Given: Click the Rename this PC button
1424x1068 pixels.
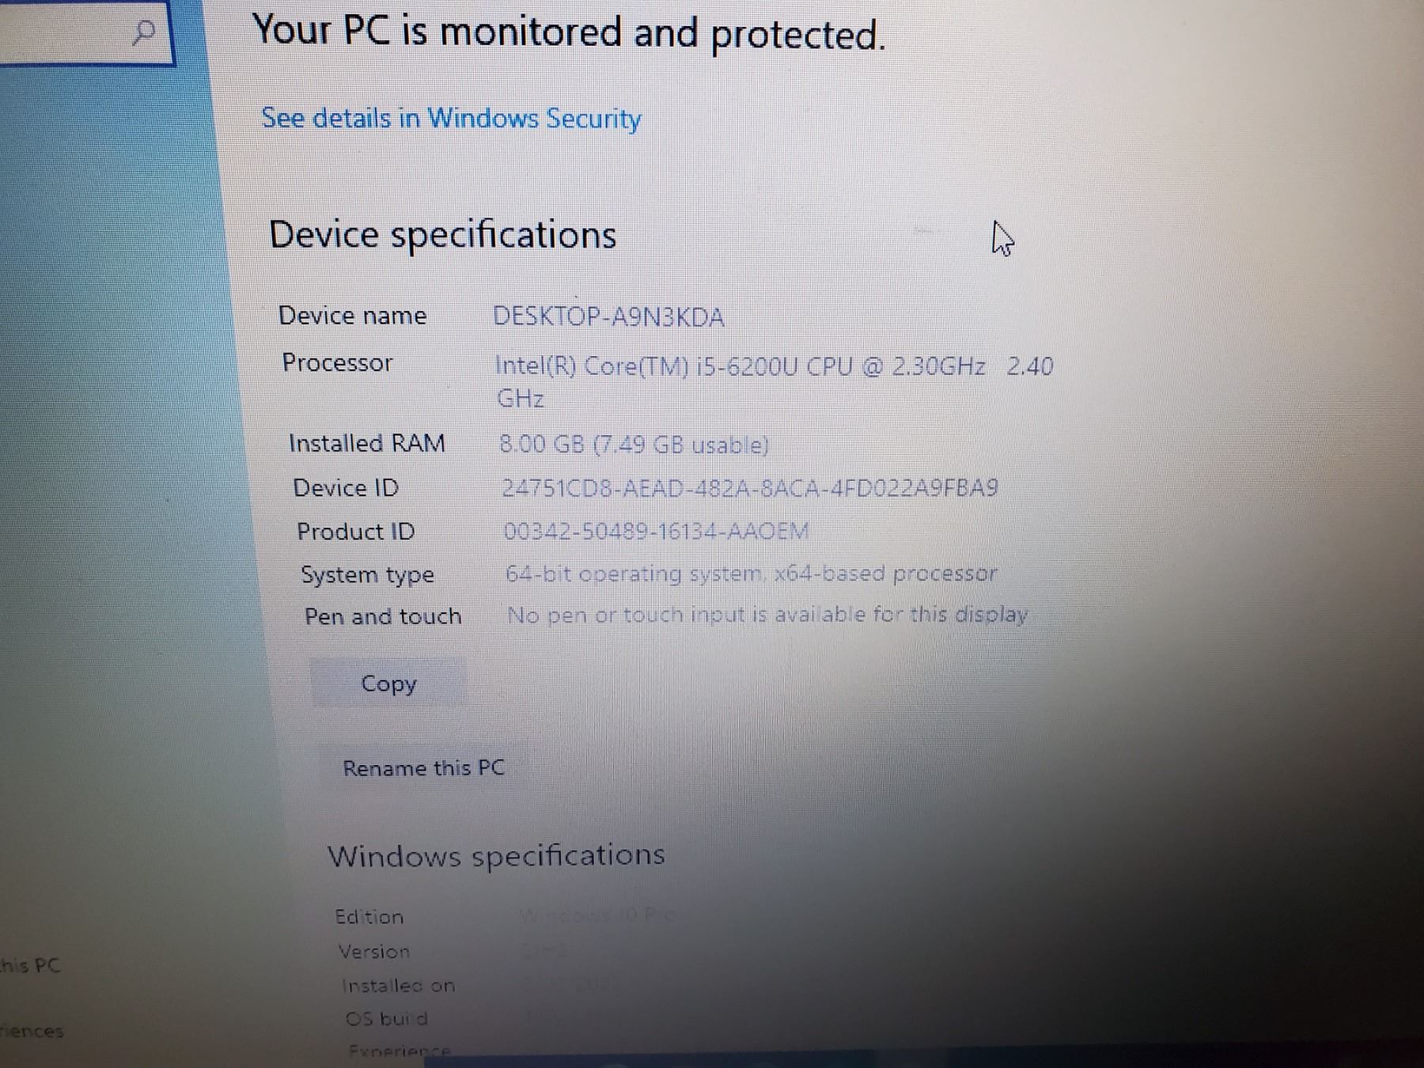Looking at the screenshot, I should pyautogui.click(x=423, y=768).
